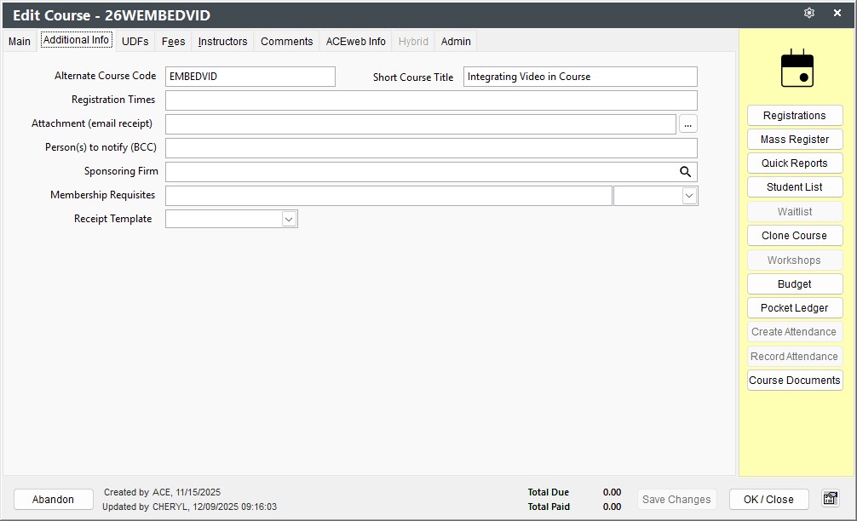
Task: Open the Budget button
Action: (795, 284)
